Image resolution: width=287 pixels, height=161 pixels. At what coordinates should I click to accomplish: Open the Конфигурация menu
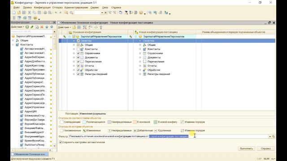[x=42, y=8]
